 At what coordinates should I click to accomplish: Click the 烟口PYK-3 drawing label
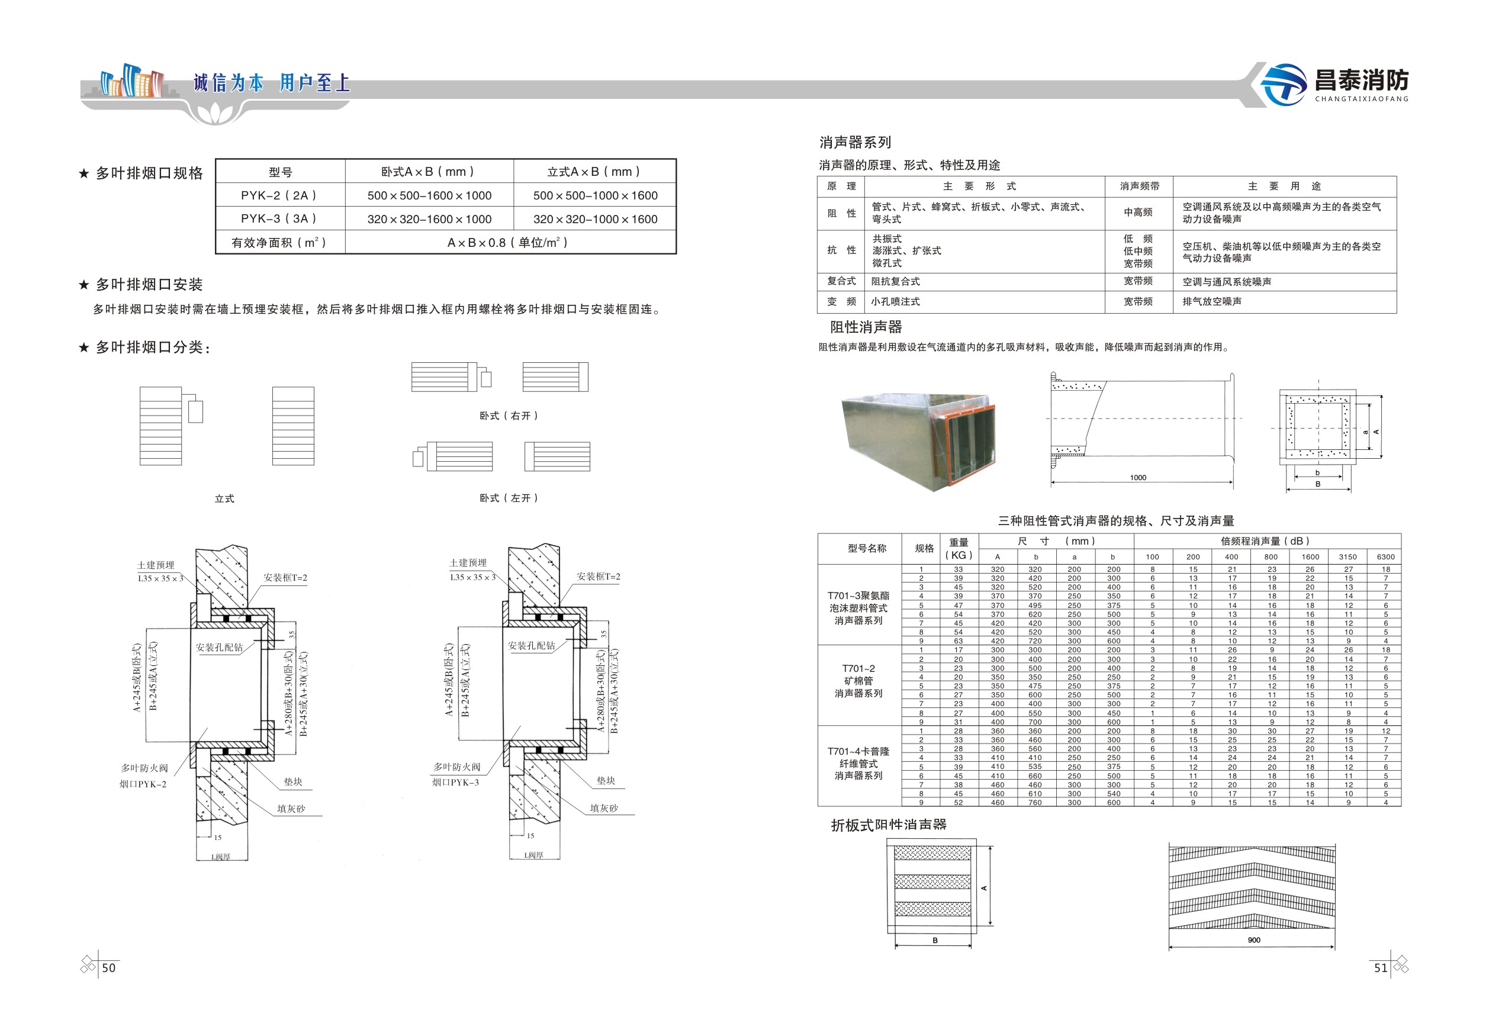coord(455,783)
